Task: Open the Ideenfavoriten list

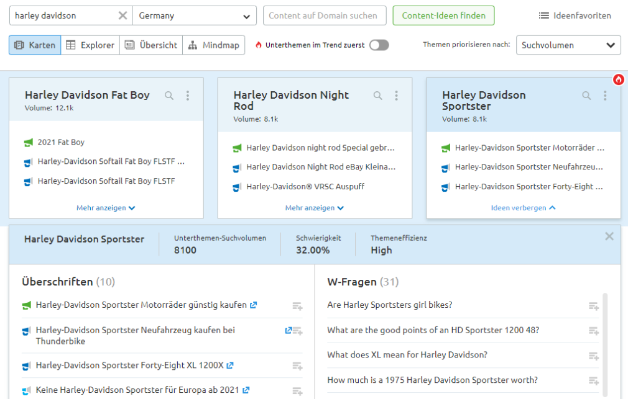Action: tap(575, 16)
